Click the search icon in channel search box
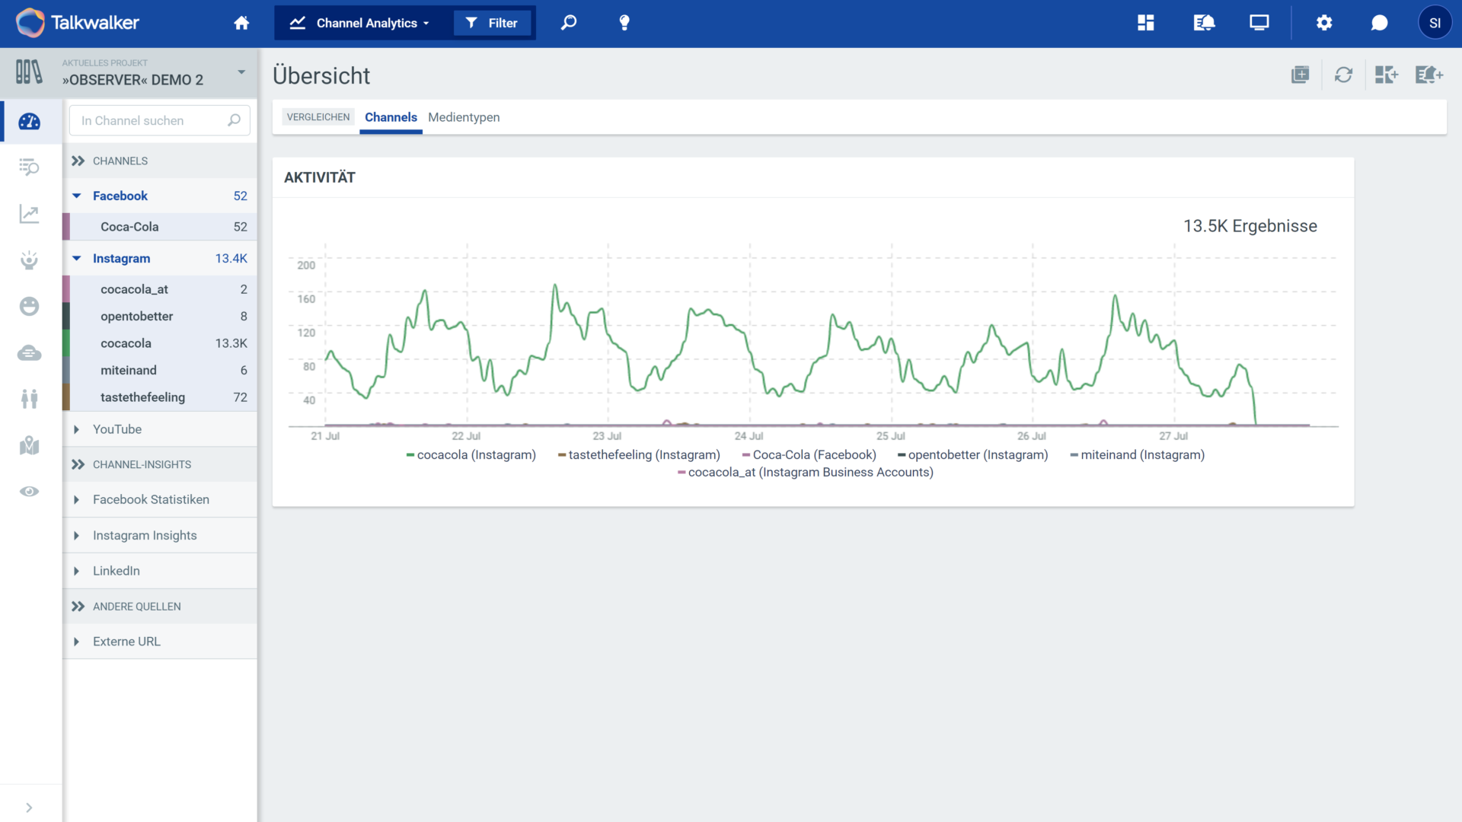 [235, 120]
